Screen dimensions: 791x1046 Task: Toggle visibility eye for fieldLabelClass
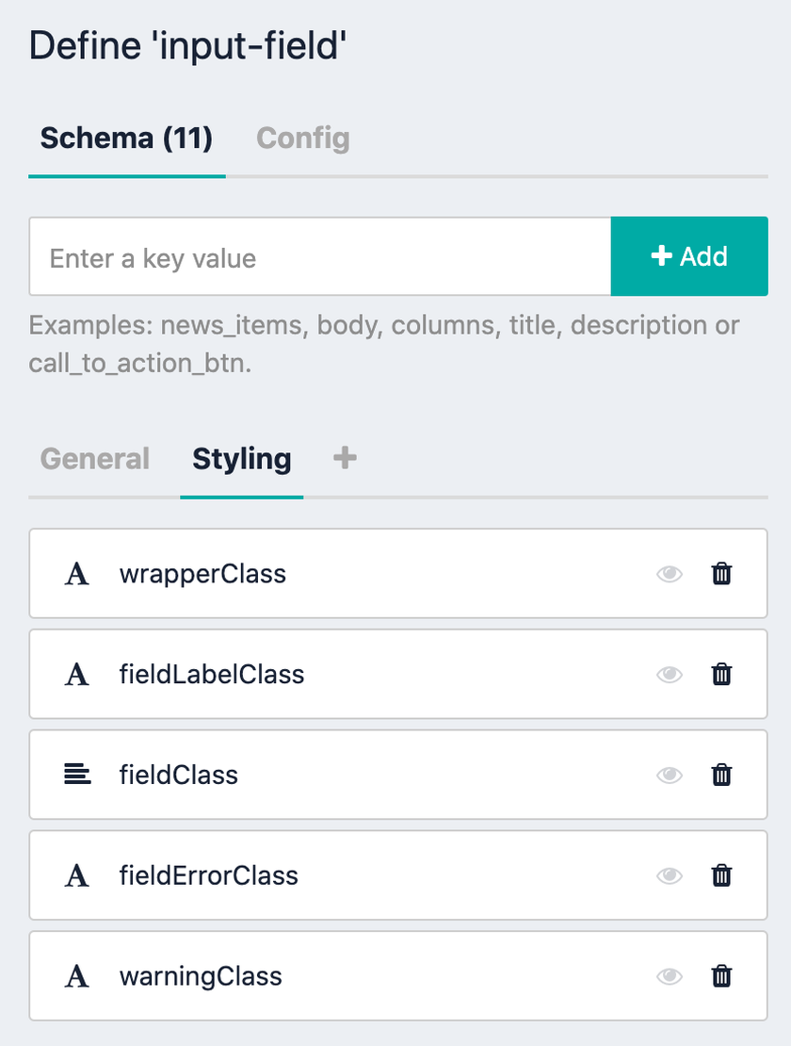click(x=670, y=675)
